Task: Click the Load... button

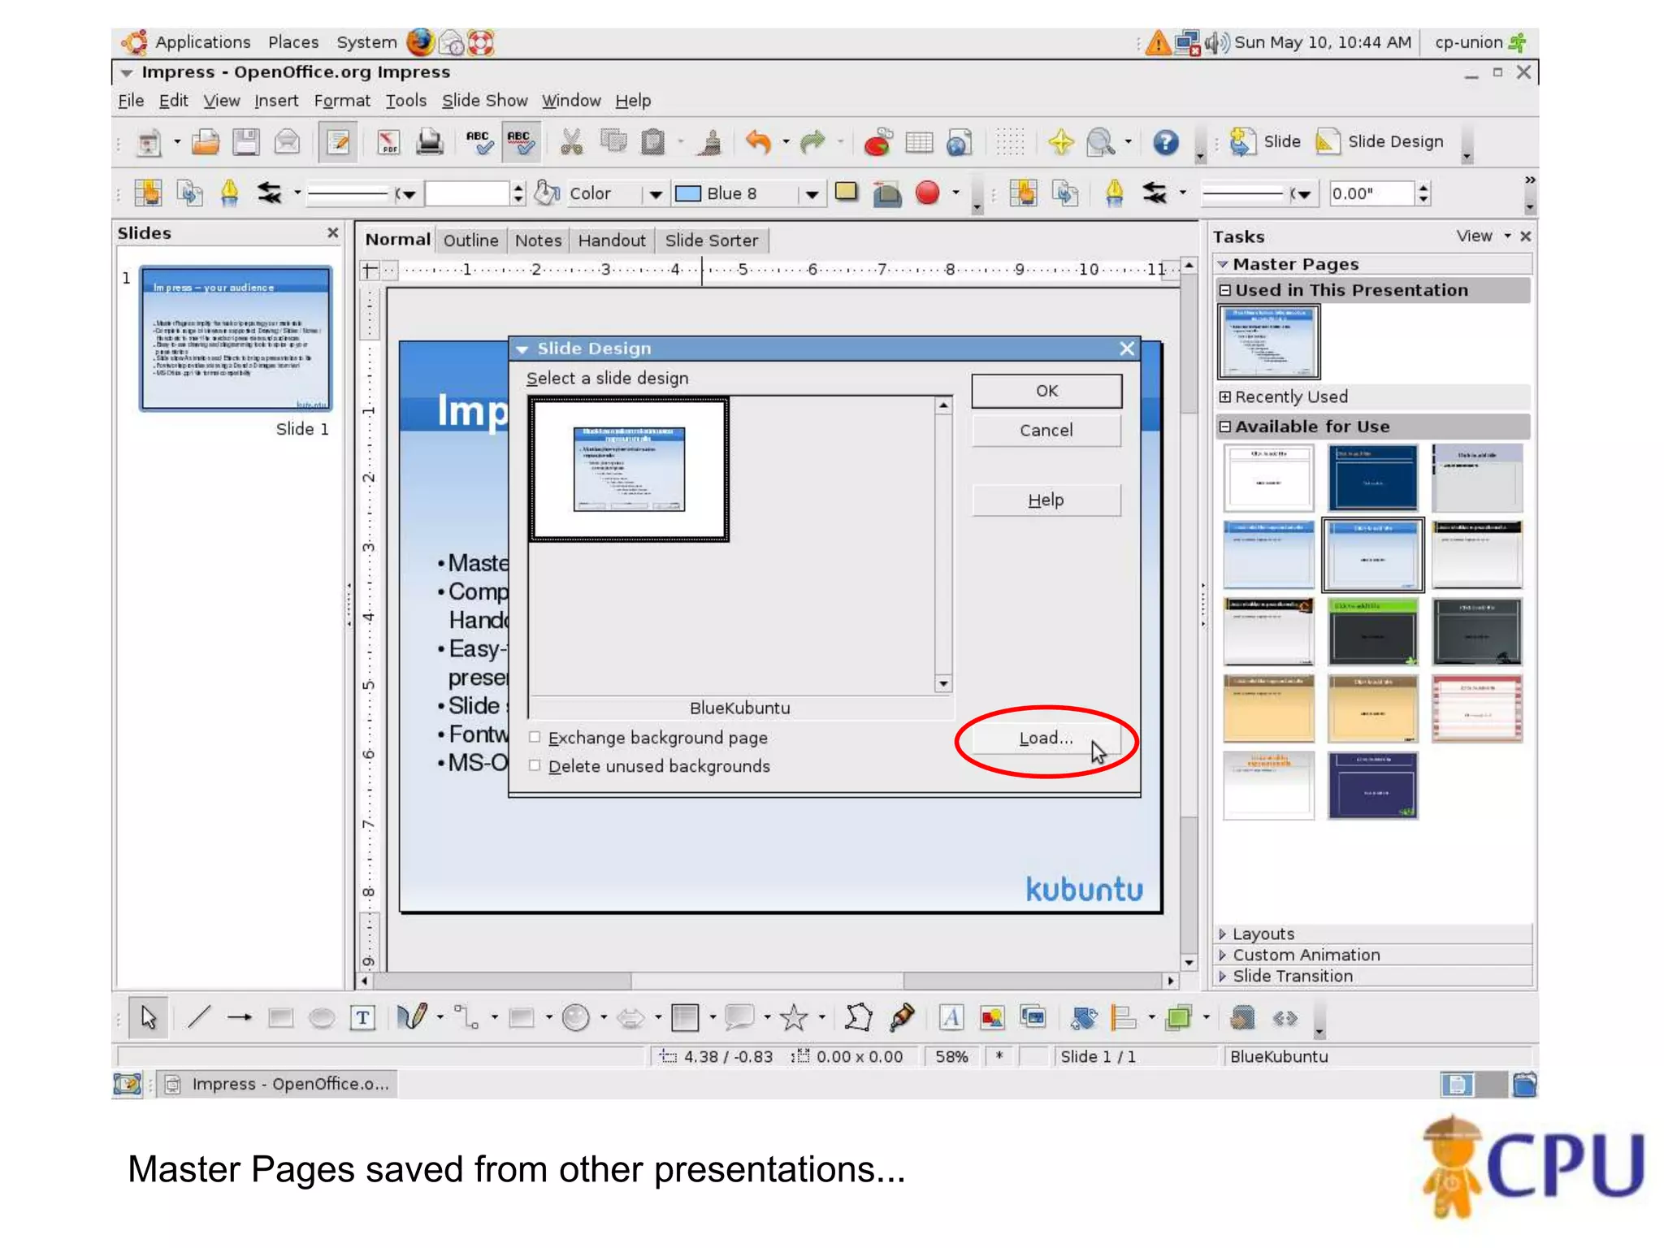Action: tap(1046, 738)
